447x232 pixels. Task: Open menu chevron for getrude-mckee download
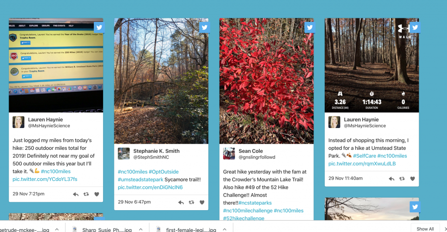57,229
